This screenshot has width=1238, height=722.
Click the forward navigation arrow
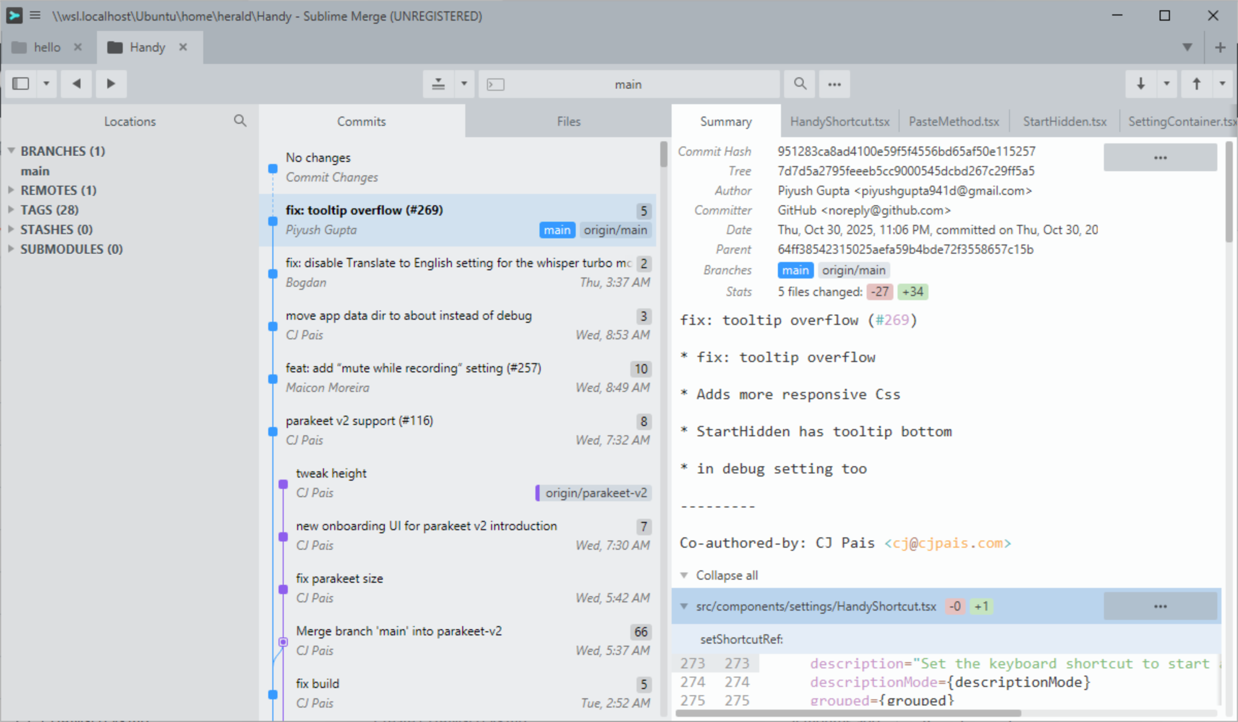tap(111, 84)
